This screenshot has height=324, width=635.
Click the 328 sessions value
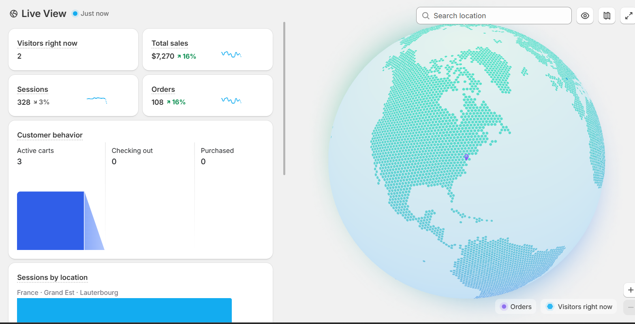[x=24, y=102]
